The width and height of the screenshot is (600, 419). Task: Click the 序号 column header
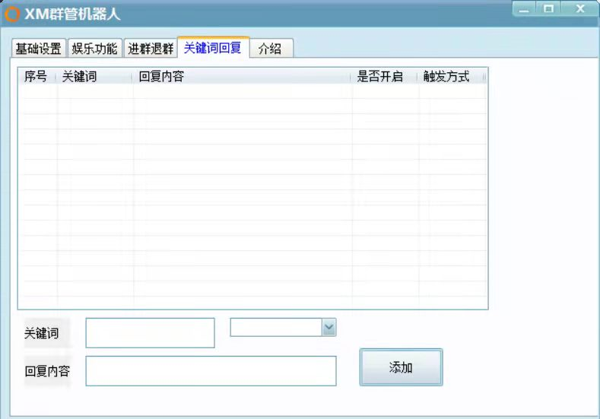coord(37,76)
